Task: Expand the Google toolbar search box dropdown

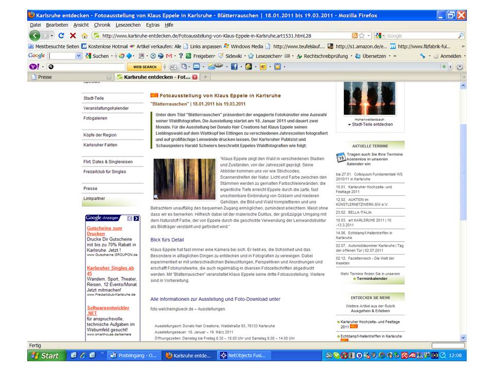Action: (x=79, y=56)
